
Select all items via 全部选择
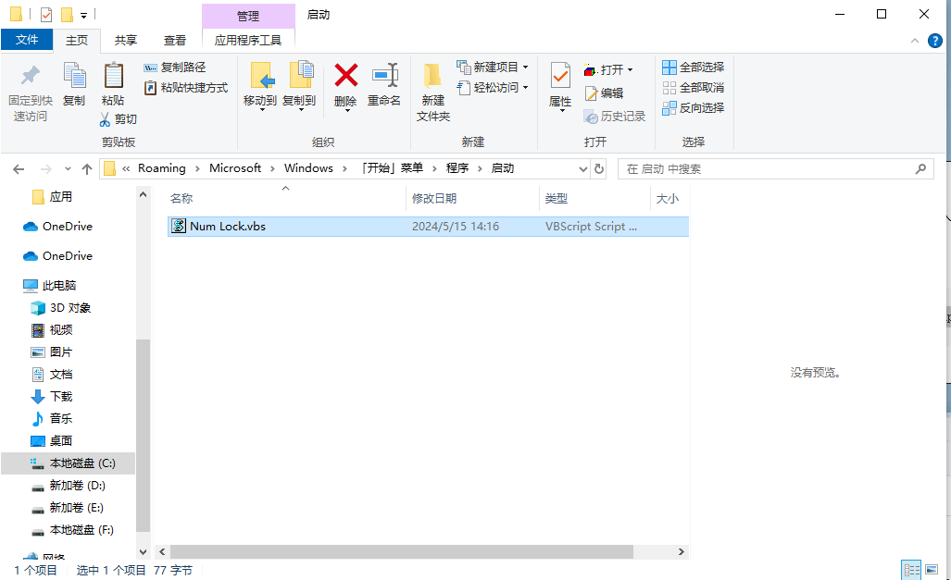click(x=694, y=67)
